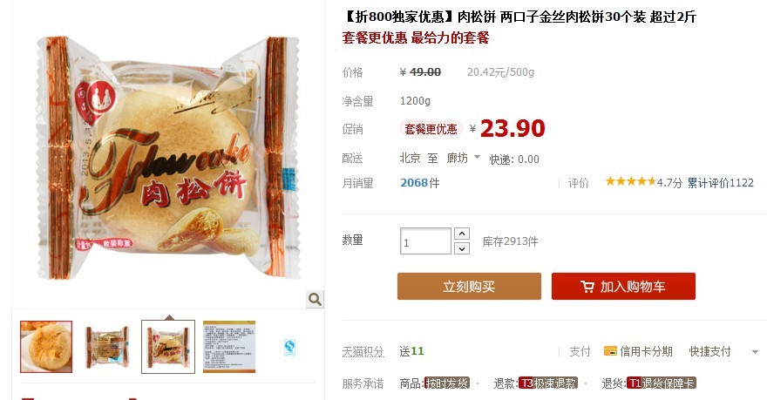Select the first meat floss cake thumbnail
767x400 pixels.
[46, 347]
